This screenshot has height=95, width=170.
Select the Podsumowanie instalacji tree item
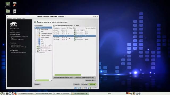click(45, 51)
